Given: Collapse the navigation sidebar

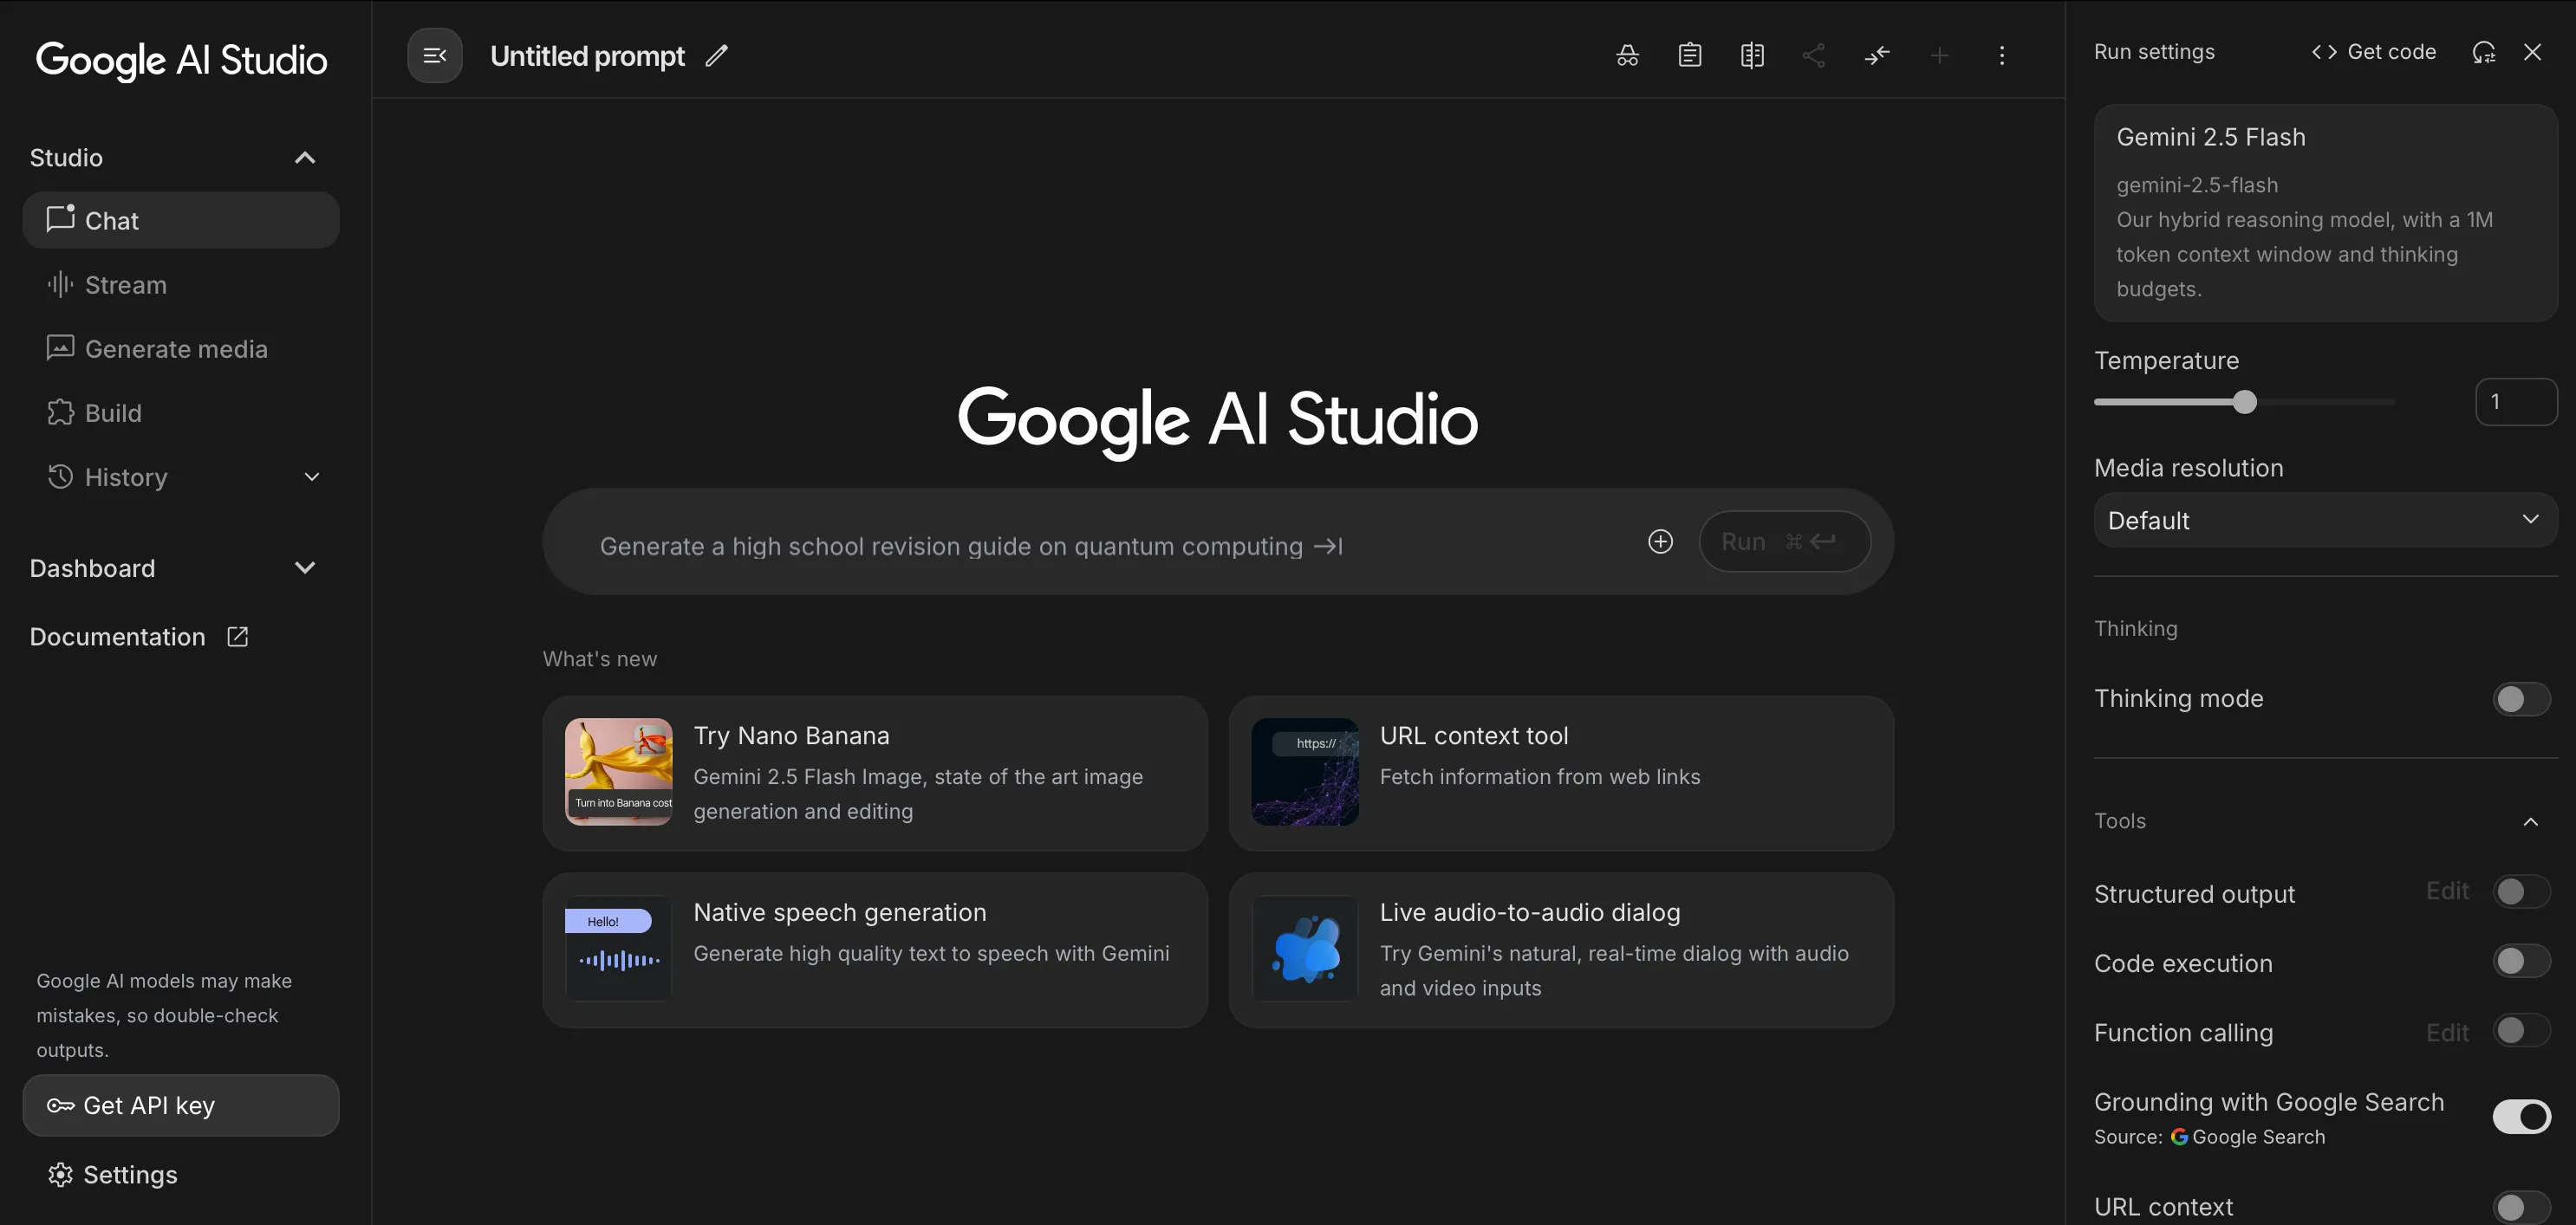Looking at the screenshot, I should pyautogui.click(x=434, y=55).
